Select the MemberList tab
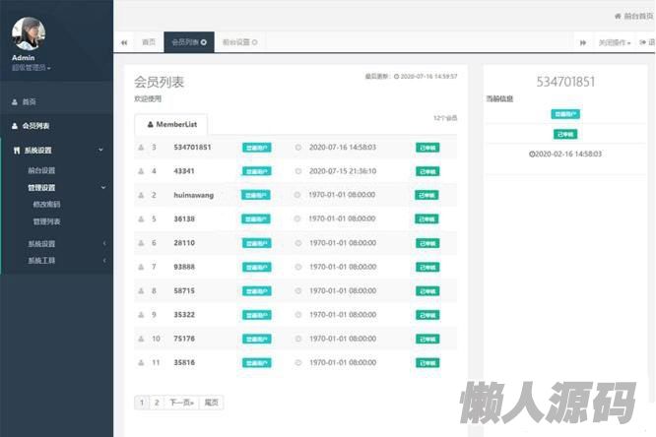The width and height of the screenshot is (656, 437). 172,124
